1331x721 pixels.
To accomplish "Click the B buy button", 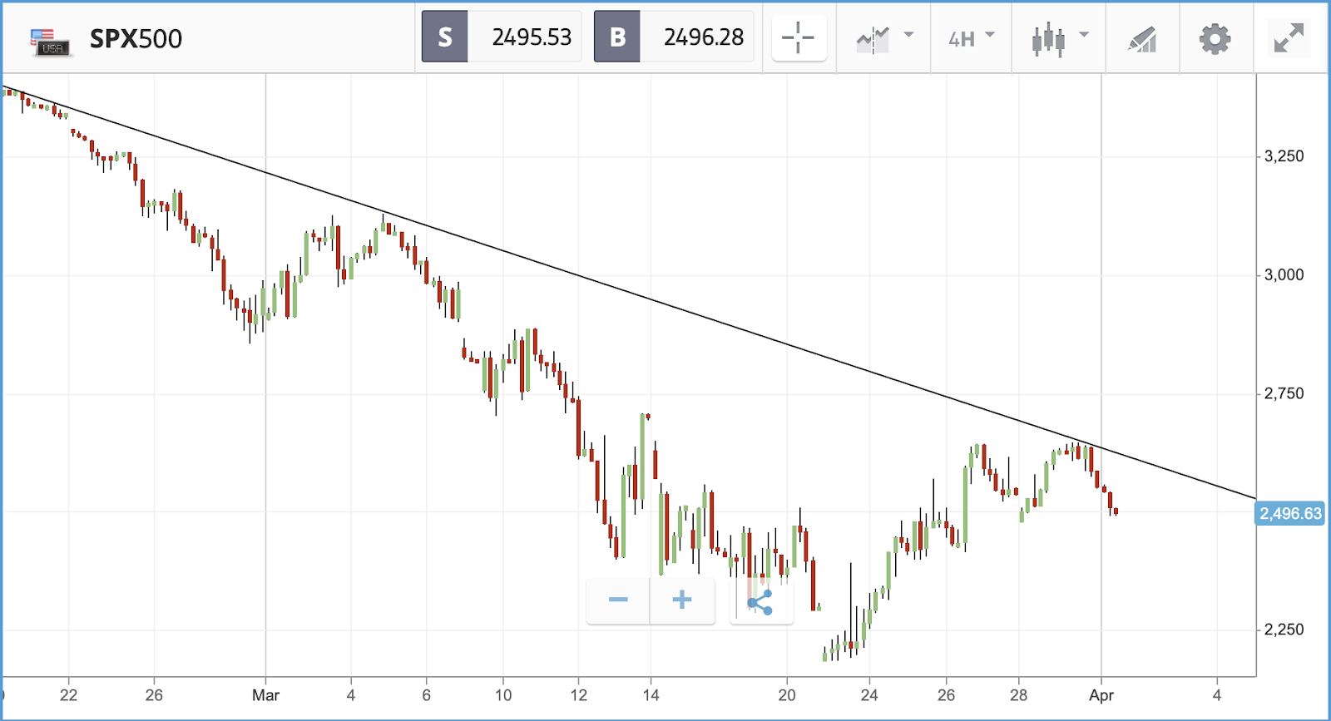I will 617,37.
